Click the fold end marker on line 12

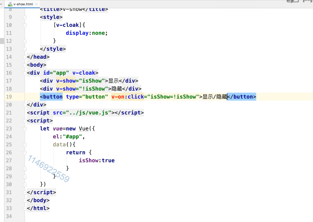click(x=25, y=41)
